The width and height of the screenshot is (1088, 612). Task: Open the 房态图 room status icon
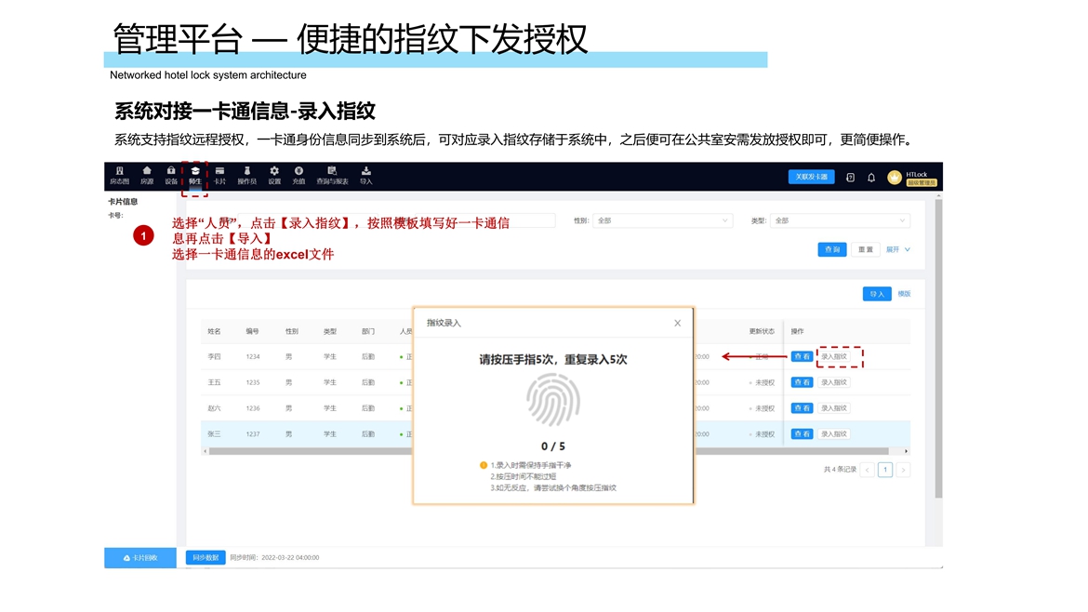coord(119,171)
